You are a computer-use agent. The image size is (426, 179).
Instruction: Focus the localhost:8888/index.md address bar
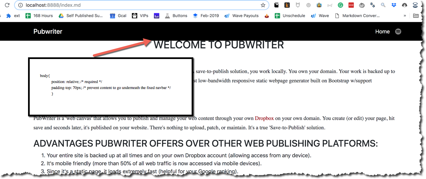click(x=142, y=5)
